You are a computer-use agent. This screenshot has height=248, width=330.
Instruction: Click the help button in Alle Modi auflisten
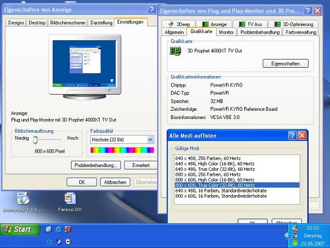(x=291, y=136)
